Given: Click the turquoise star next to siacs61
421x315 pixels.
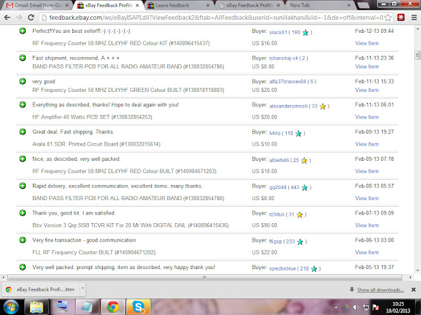Looking at the screenshot, I should pyautogui.click(x=305, y=33).
